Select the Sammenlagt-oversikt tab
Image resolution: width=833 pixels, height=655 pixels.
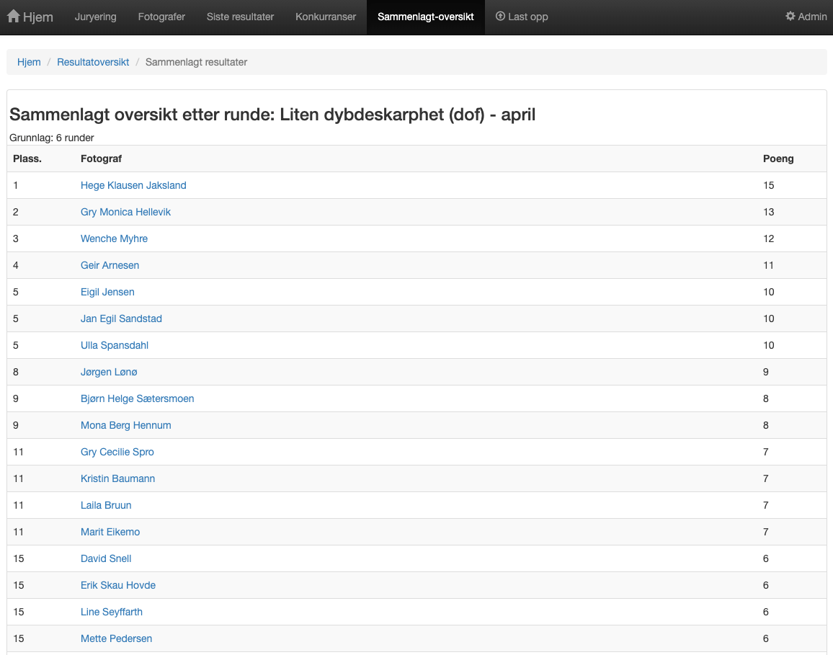[x=426, y=17]
